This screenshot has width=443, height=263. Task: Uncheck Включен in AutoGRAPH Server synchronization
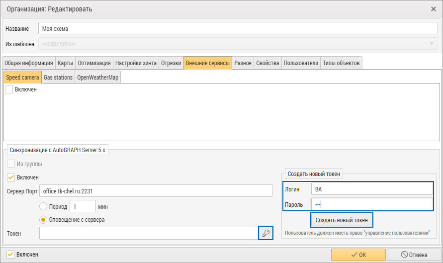11,177
